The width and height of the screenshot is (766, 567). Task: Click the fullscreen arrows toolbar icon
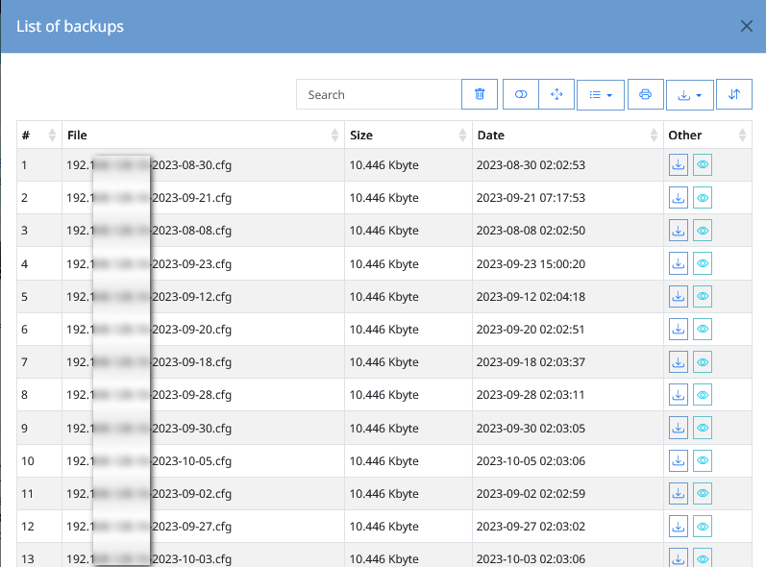tap(556, 94)
